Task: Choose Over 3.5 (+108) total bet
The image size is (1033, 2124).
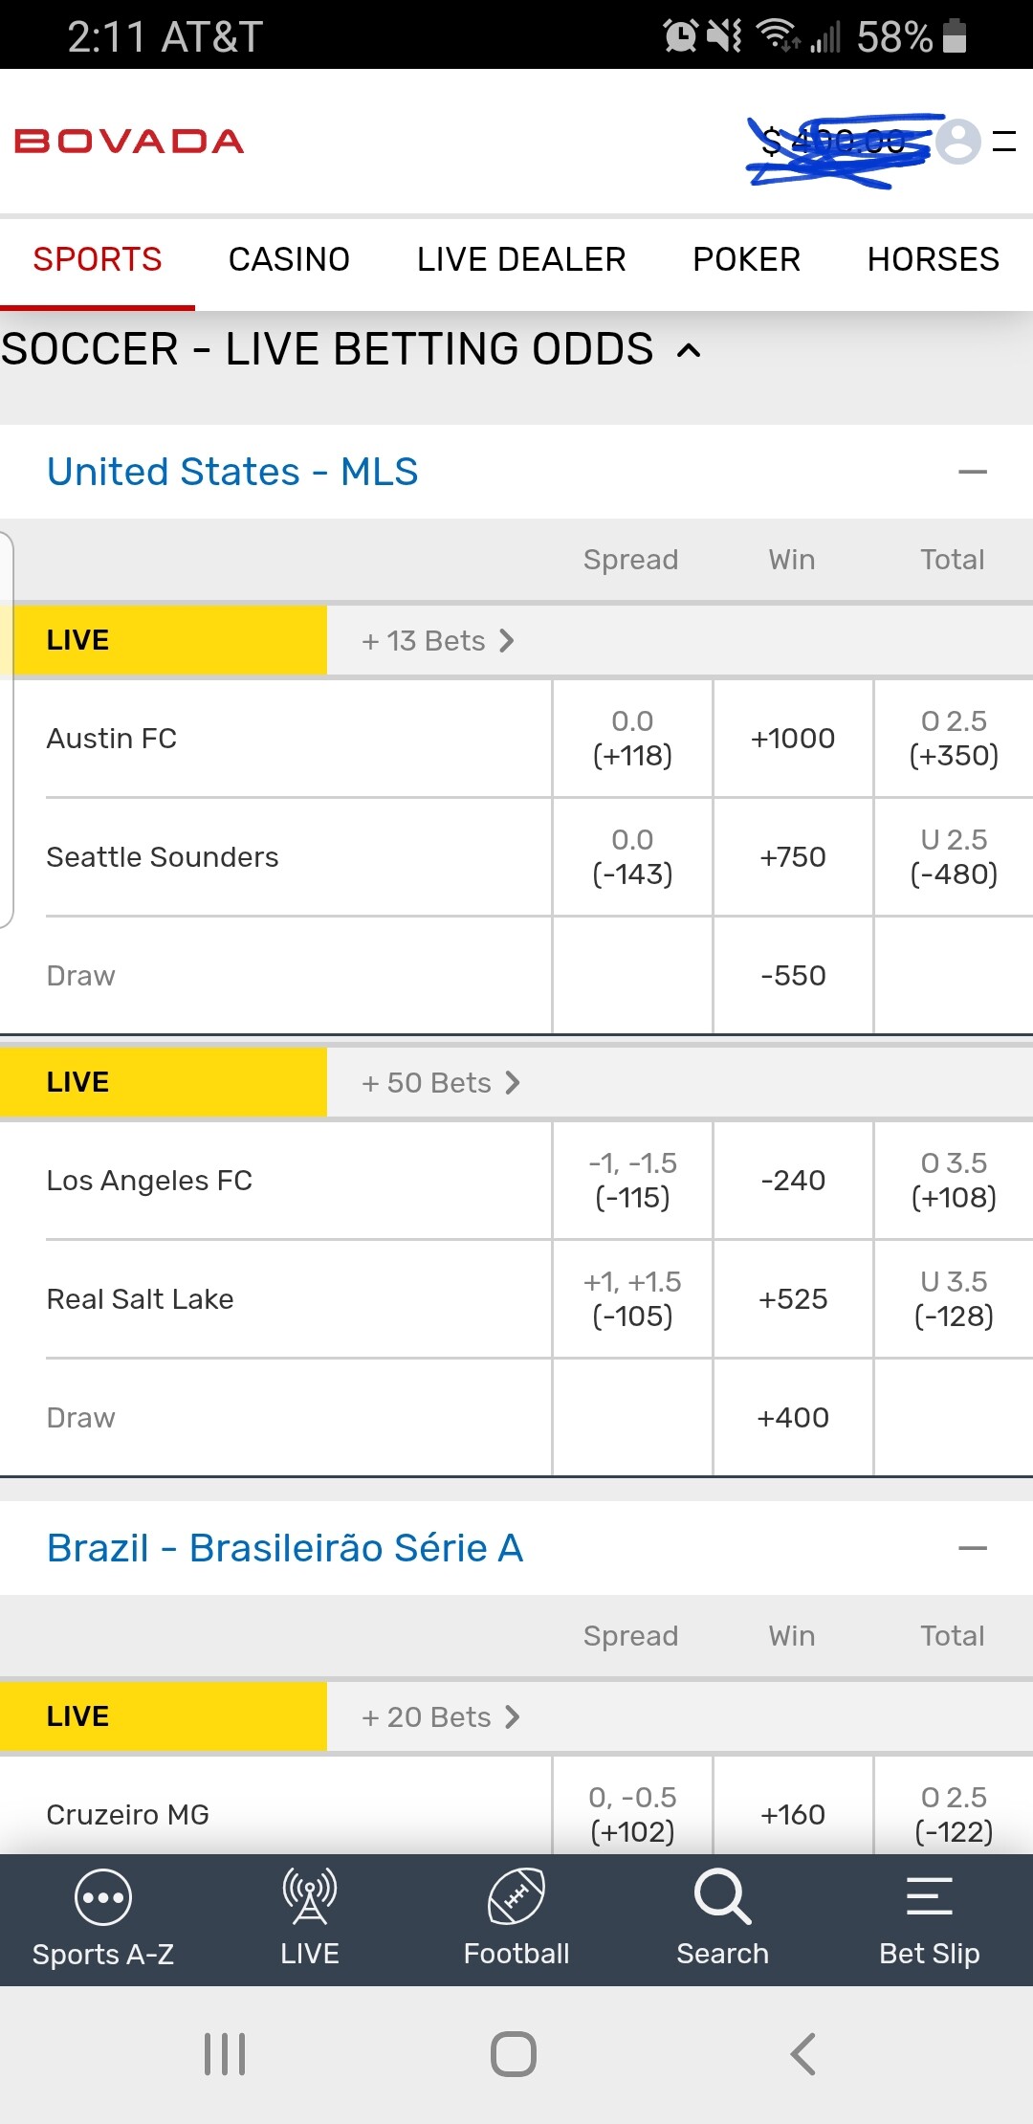Action: [954, 1181]
